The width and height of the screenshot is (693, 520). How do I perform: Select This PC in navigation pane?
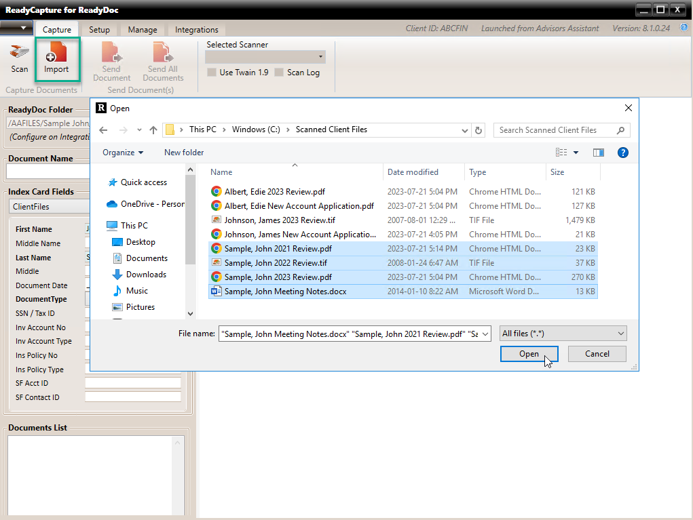[x=128, y=226]
